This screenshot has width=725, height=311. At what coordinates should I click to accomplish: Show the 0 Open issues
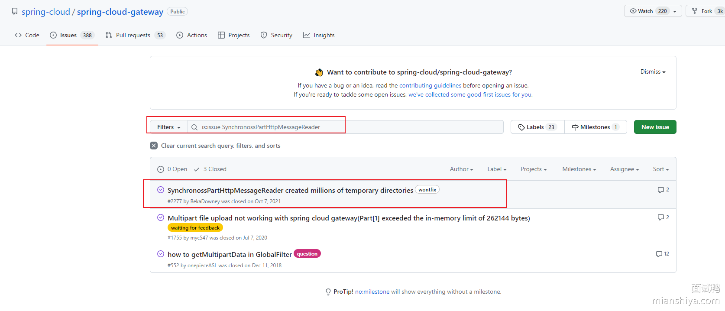point(172,169)
